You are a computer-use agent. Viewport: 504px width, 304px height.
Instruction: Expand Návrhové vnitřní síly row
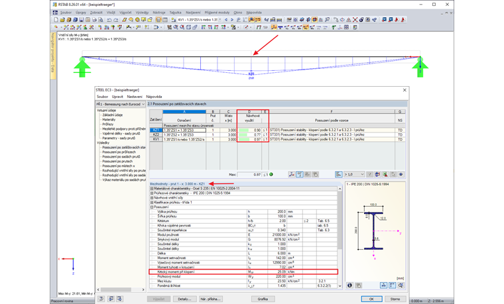coord(152,197)
